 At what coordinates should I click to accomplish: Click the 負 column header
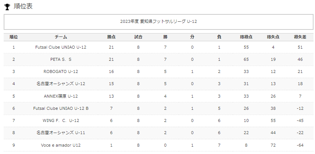tap(219, 37)
